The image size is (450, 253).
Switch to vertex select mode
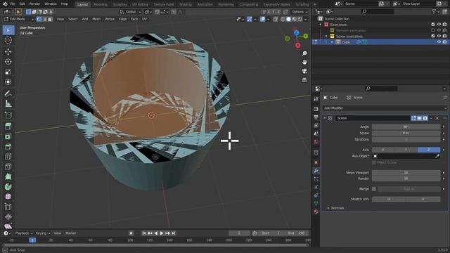39,19
